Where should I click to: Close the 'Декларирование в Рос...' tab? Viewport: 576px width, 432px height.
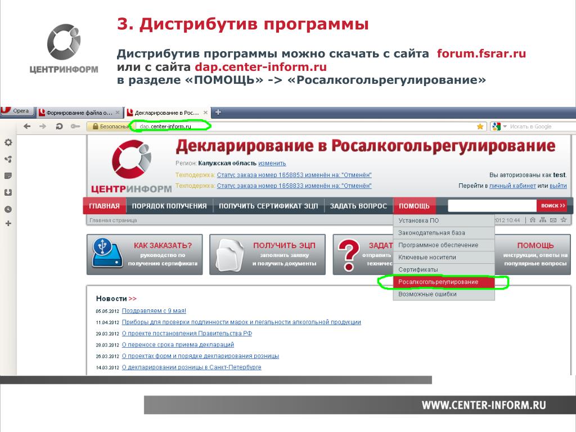point(205,112)
